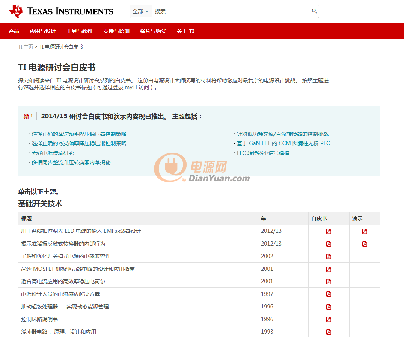Select row title 推动超级处理器 — 实现动态能源管理
Image resolution: width=404 pixels, height=337 pixels.
point(65,307)
